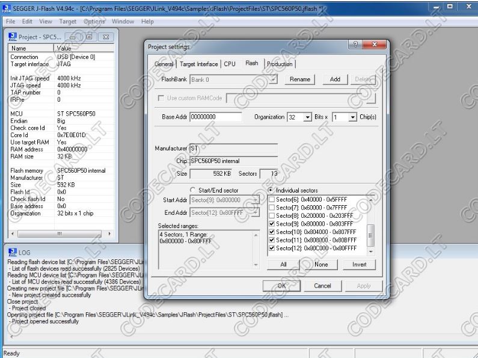Open the Help menu
Image resolution: width=478 pixels, height=358 pixels.
click(147, 21)
